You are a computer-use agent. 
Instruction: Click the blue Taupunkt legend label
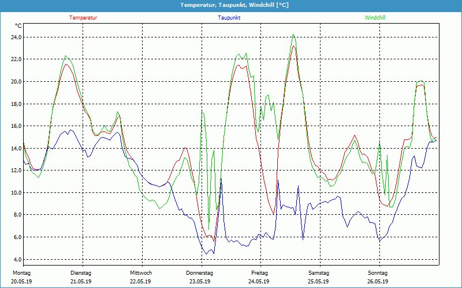pos(229,18)
